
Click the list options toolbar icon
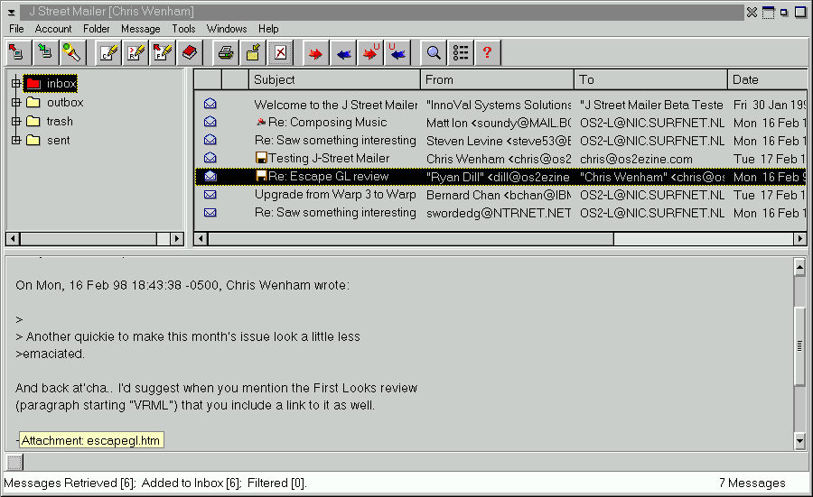click(461, 53)
